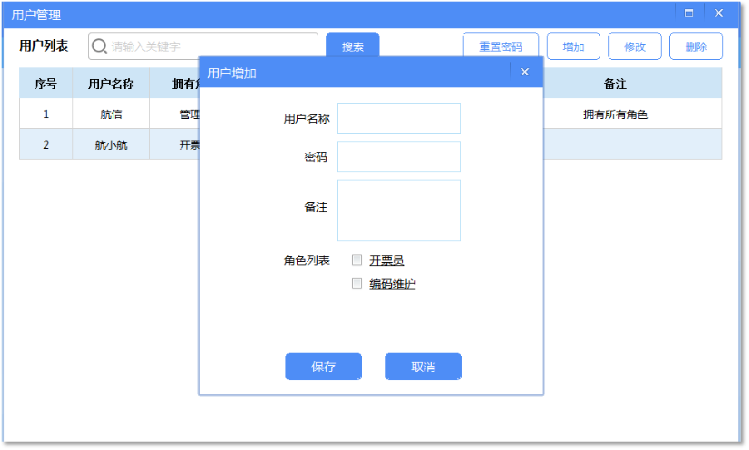Close the 用户管理 main window

coord(718,12)
